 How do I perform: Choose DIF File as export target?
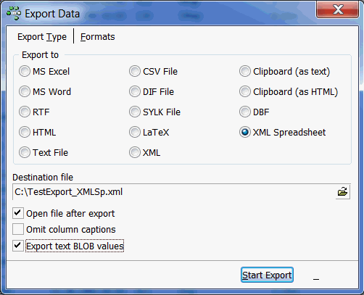tap(135, 92)
